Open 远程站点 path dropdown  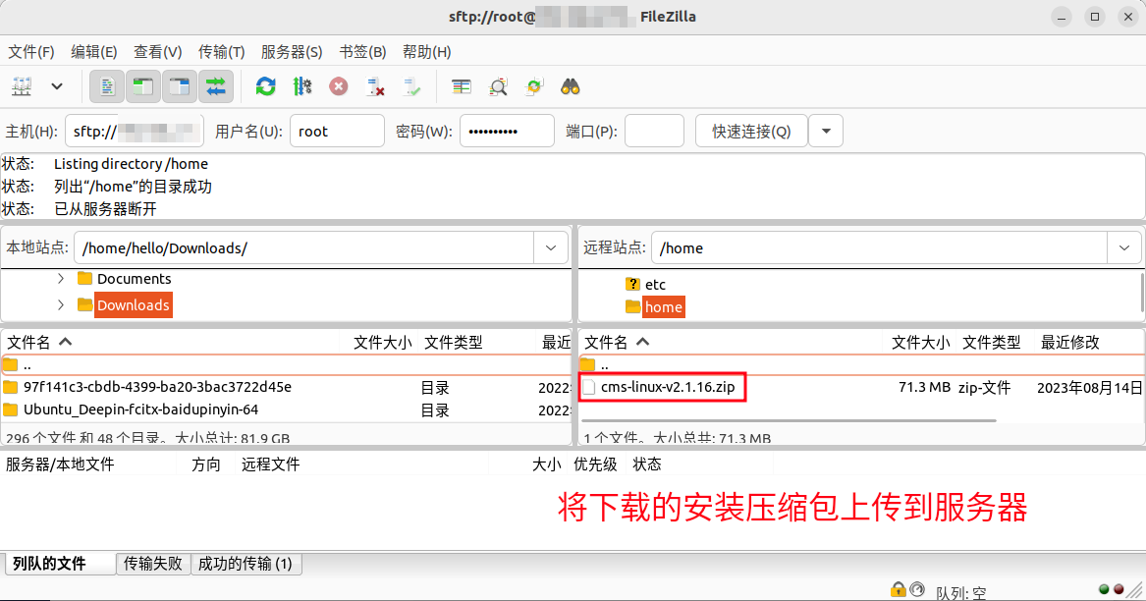click(1124, 247)
